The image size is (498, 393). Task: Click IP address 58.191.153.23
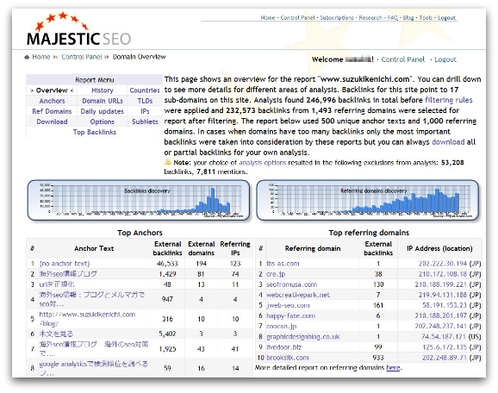(x=445, y=306)
